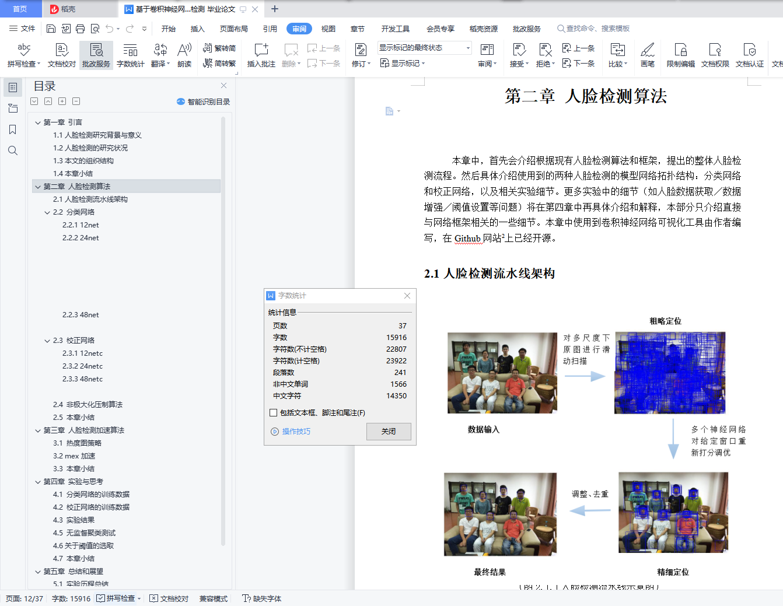Insert a comment with 插入批注
This screenshot has height=606, width=783.
click(x=261, y=55)
